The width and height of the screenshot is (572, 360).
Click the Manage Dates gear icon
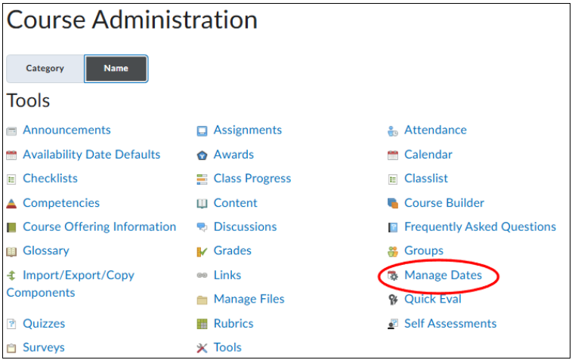tap(392, 275)
